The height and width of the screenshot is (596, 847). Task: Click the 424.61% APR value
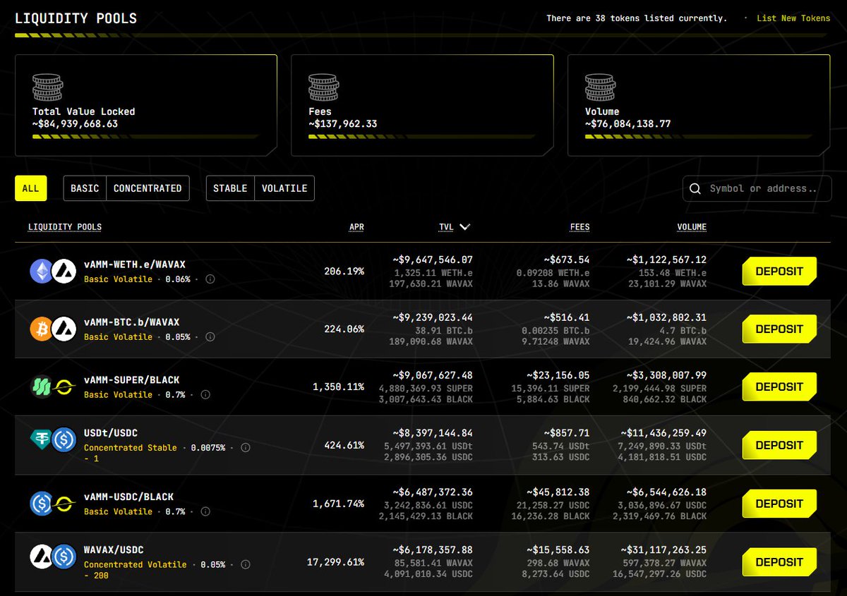(x=344, y=445)
